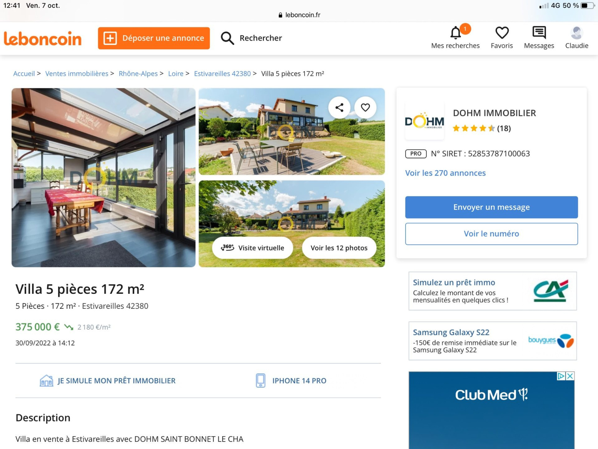Open the ad info triangle icon
The height and width of the screenshot is (449, 598).
[x=561, y=376]
